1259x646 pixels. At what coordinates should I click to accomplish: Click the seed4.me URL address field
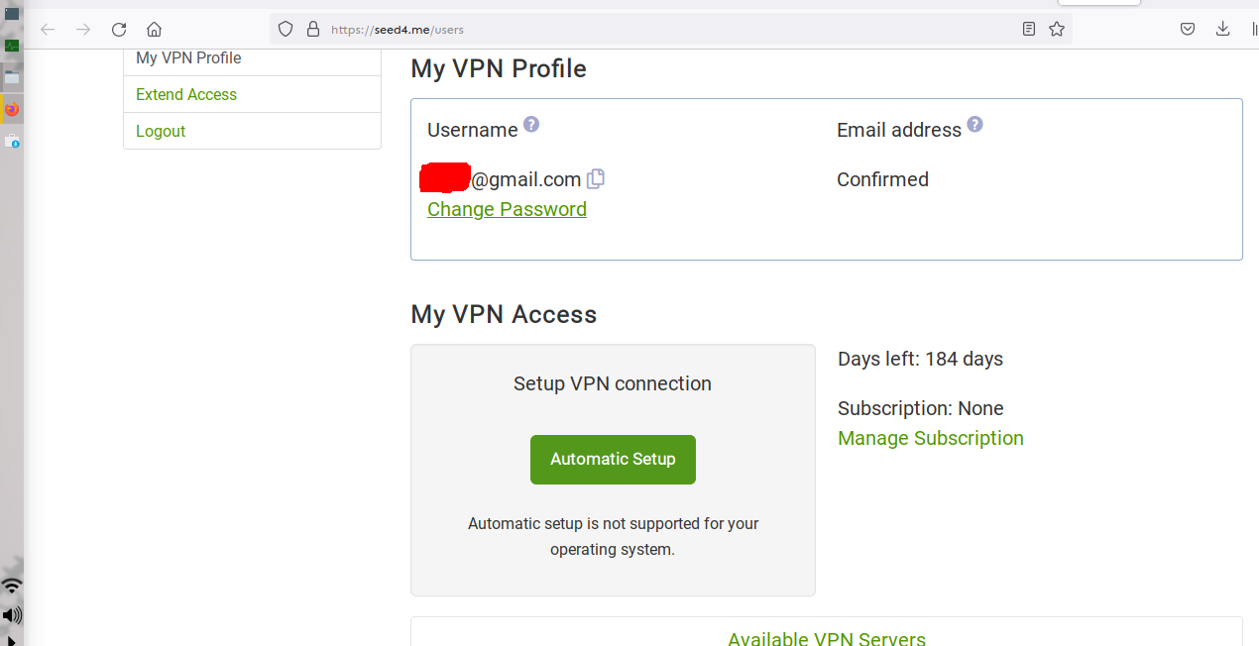coord(644,30)
